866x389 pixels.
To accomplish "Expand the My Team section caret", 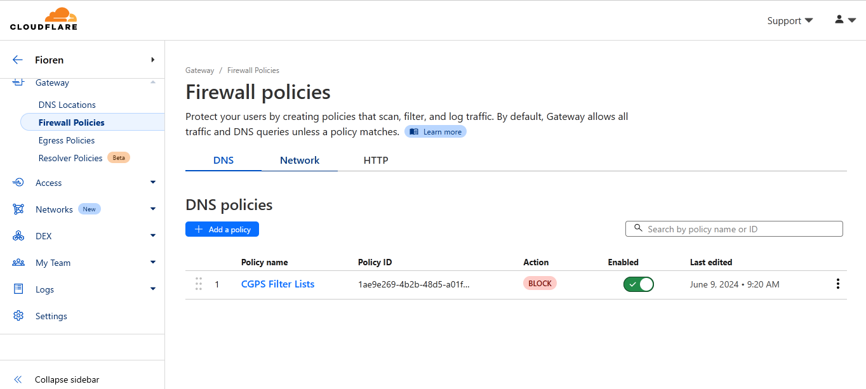I will point(153,263).
